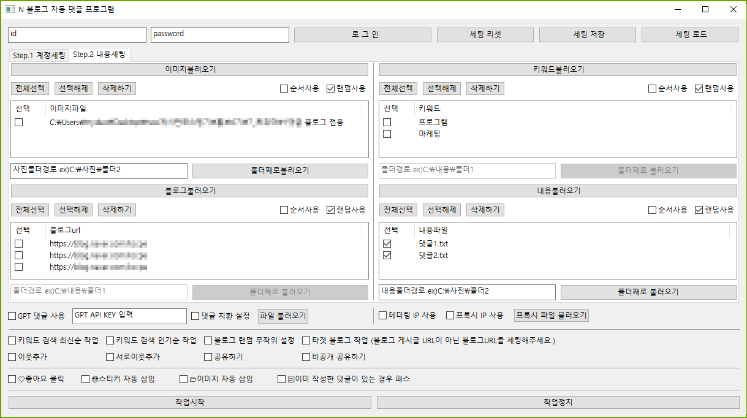Screen dimensions: 747x418
Task: Click the 블로그불러오기 button
Action: [190, 191]
